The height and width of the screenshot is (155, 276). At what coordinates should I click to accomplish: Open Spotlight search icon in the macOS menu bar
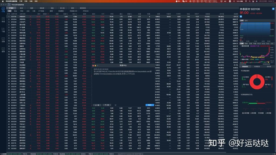pos(250,1)
